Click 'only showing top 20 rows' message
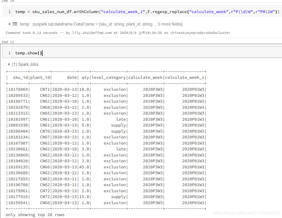Image resolution: width=282 pixels, height=218 pixels. point(35,215)
